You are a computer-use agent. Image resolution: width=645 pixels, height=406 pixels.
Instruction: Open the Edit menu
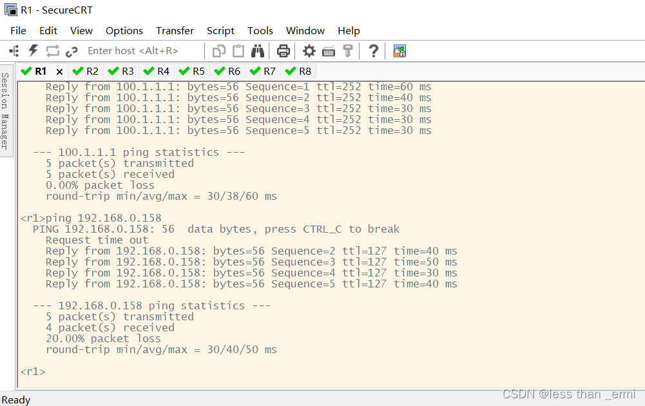pos(48,31)
